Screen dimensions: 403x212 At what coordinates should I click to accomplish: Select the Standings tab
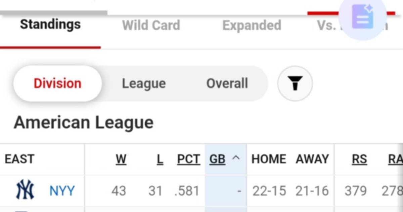(x=50, y=24)
